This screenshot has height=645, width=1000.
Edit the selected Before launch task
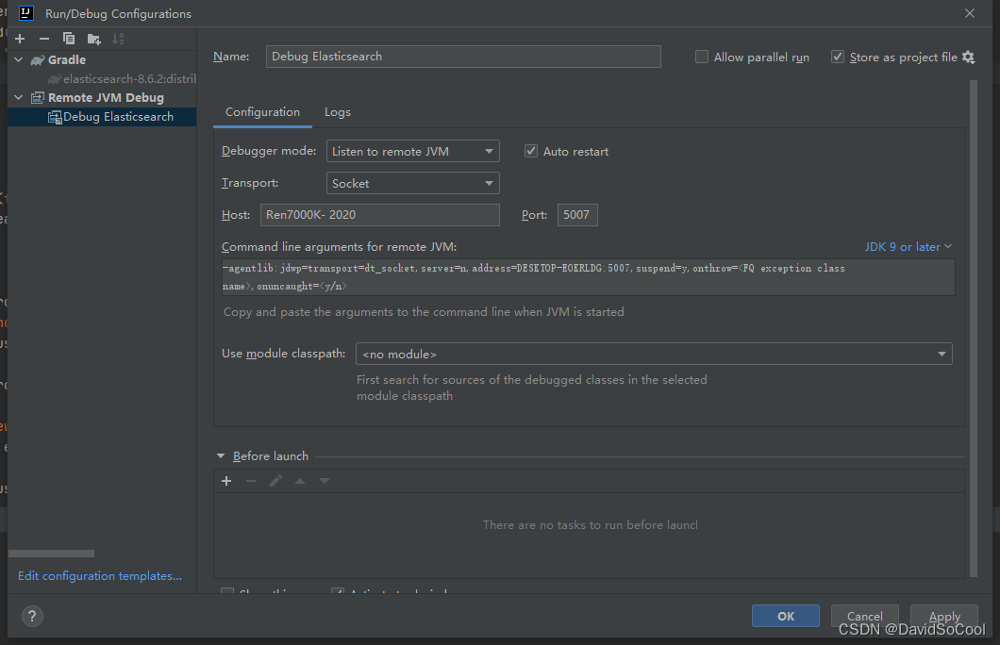click(275, 481)
